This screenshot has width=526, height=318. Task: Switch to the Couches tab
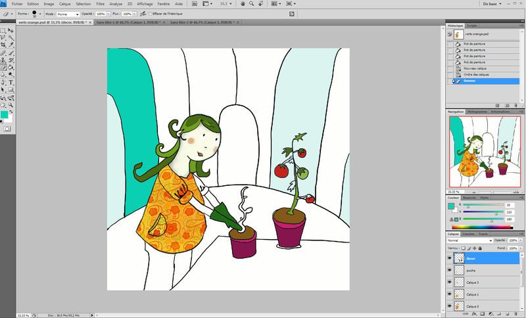pyautogui.click(x=468, y=234)
